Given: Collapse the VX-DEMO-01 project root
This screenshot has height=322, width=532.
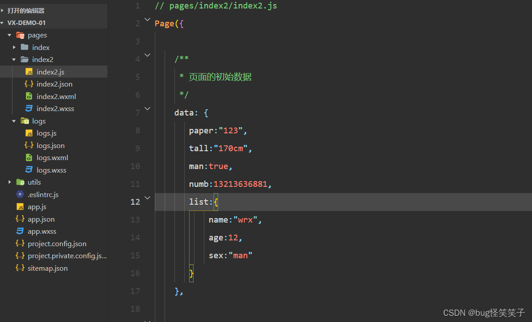Looking at the screenshot, I should (x=2, y=23).
